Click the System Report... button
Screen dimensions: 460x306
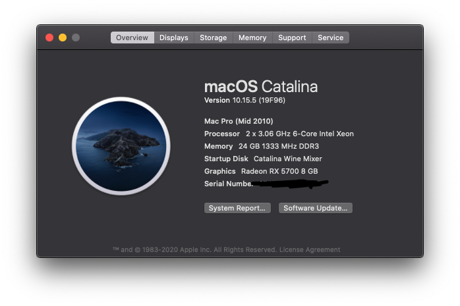coord(237,208)
